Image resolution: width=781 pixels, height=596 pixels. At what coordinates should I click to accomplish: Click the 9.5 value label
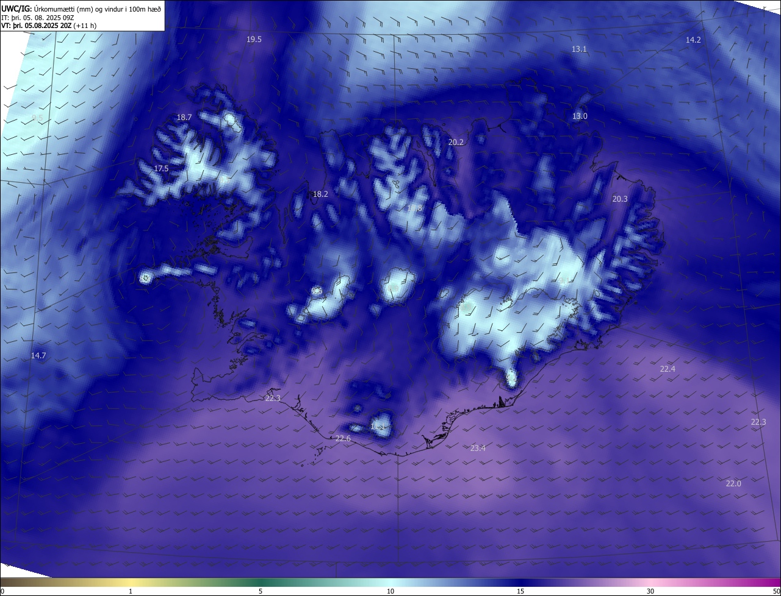tap(37, 117)
